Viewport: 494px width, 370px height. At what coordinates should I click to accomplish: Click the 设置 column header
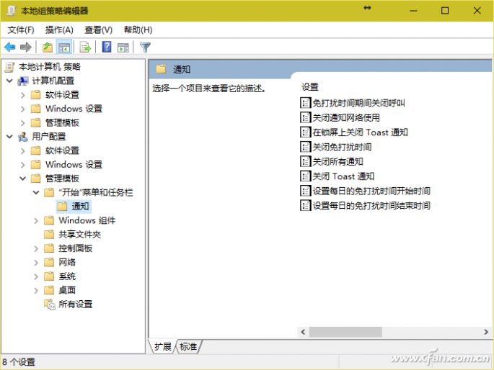310,87
